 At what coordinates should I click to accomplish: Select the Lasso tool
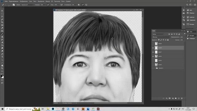tap(2, 17)
